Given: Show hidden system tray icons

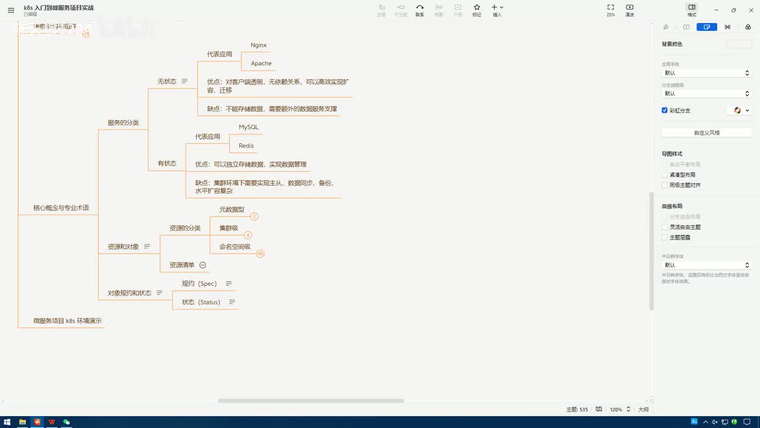Looking at the screenshot, I should (706, 422).
